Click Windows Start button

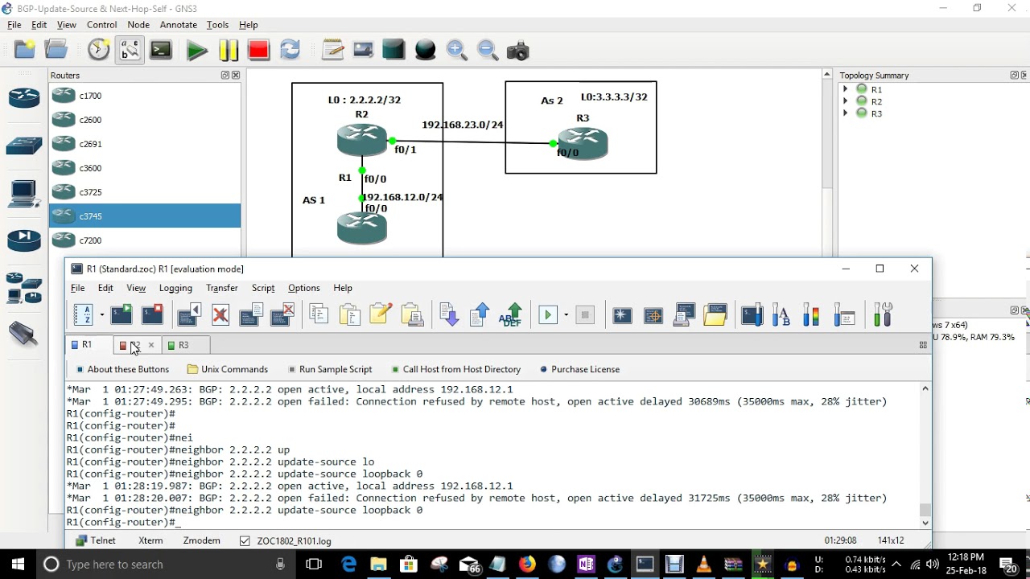point(18,565)
